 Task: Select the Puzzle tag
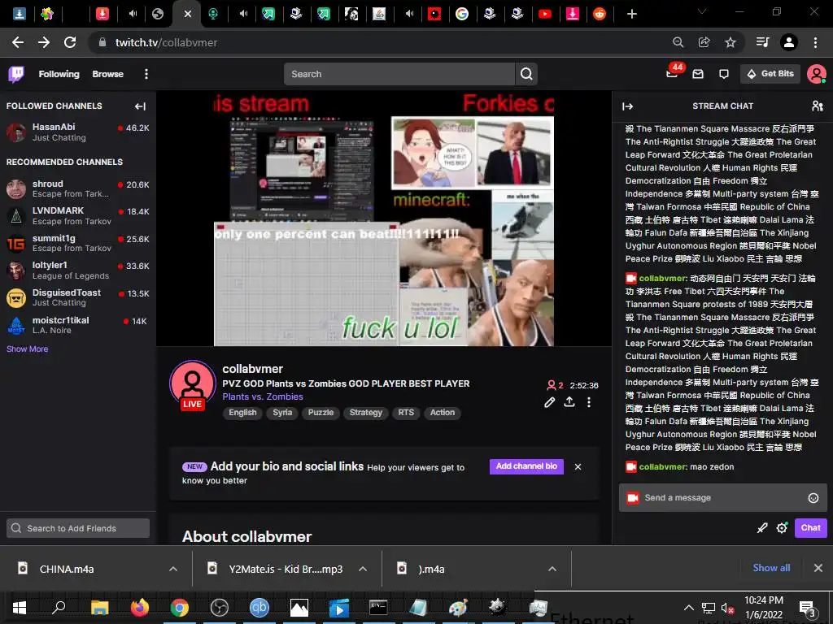pyautogui.click(x=321, y=413)
